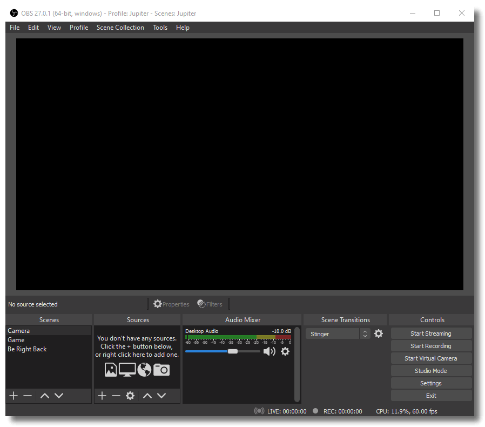Viewport: 485px width, 427px height.
Task: Click the Exit button
Action: [431, 396]
